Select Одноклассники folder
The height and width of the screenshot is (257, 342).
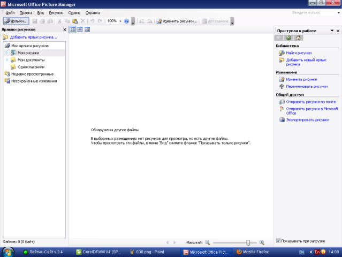(x=31, y=67)
